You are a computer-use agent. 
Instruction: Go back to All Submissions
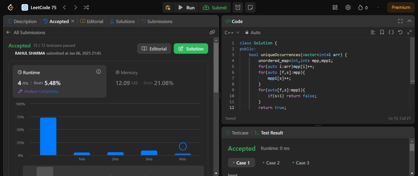pyautogui.click(x=26, y=32)
